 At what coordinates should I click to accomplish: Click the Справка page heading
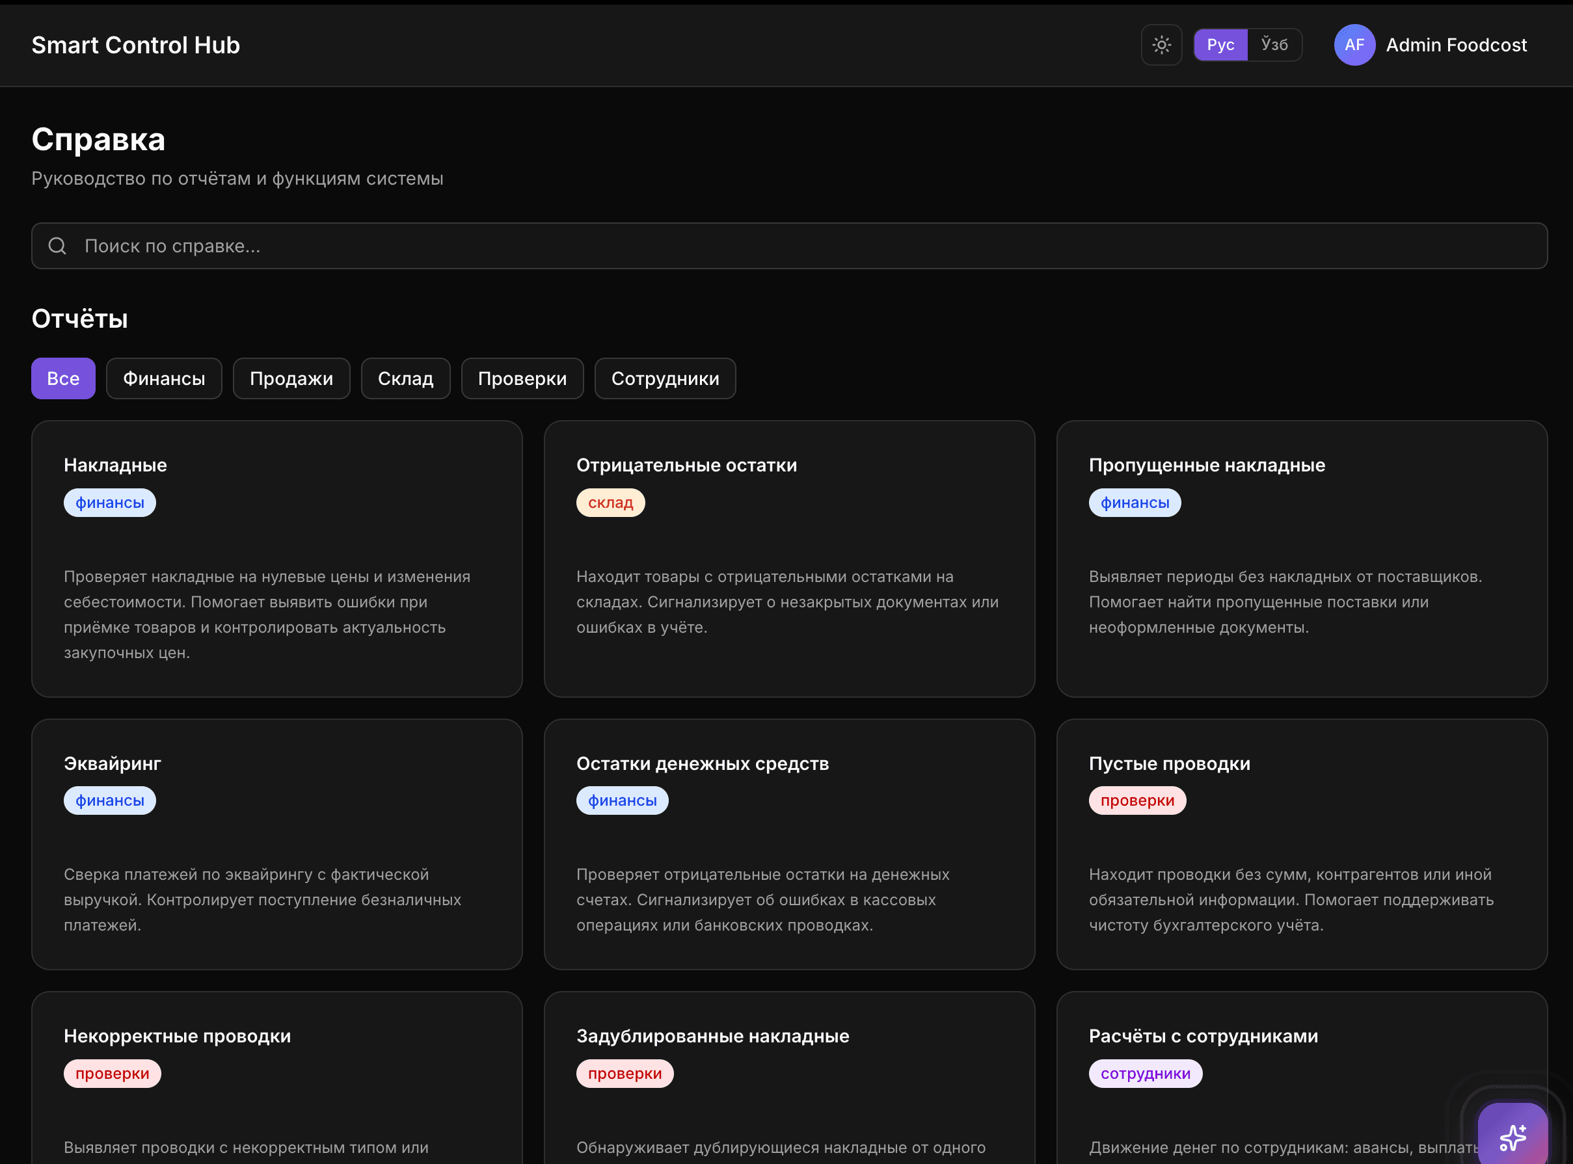(x=99, y=140)
